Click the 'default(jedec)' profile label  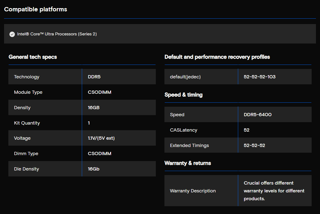(x=185, y=77)
